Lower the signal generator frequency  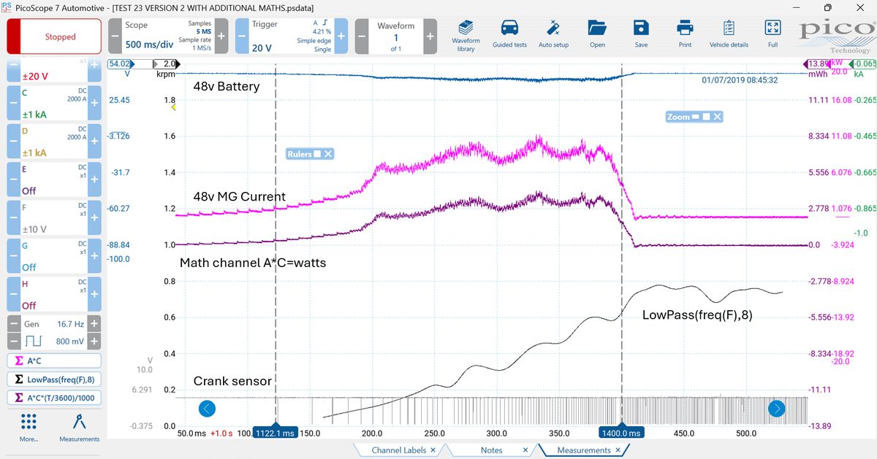tap(14, 323)
